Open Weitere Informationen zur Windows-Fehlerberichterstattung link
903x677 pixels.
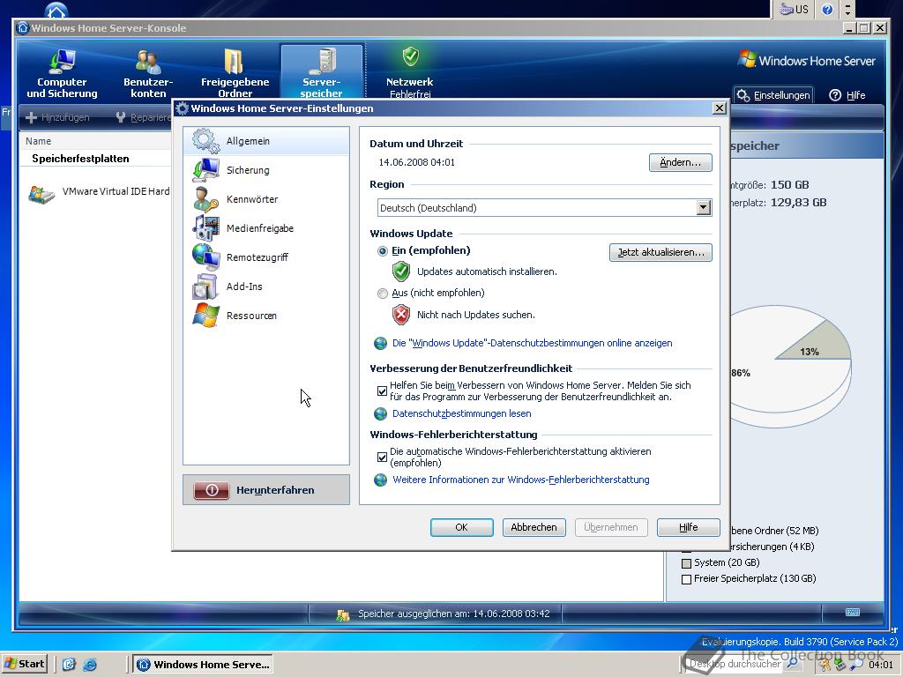[520, 480]
